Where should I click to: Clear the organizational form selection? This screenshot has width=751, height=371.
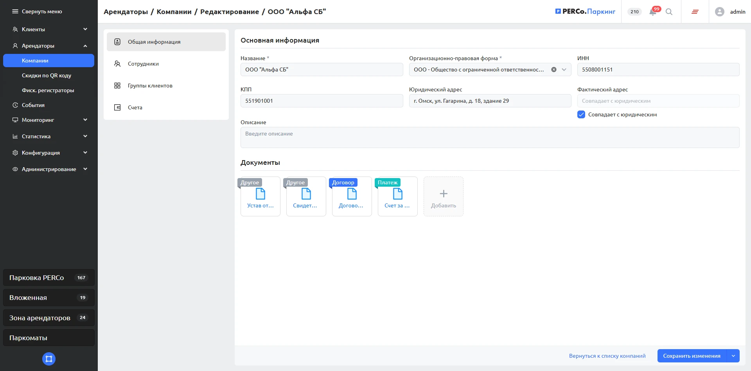(554, 70)
